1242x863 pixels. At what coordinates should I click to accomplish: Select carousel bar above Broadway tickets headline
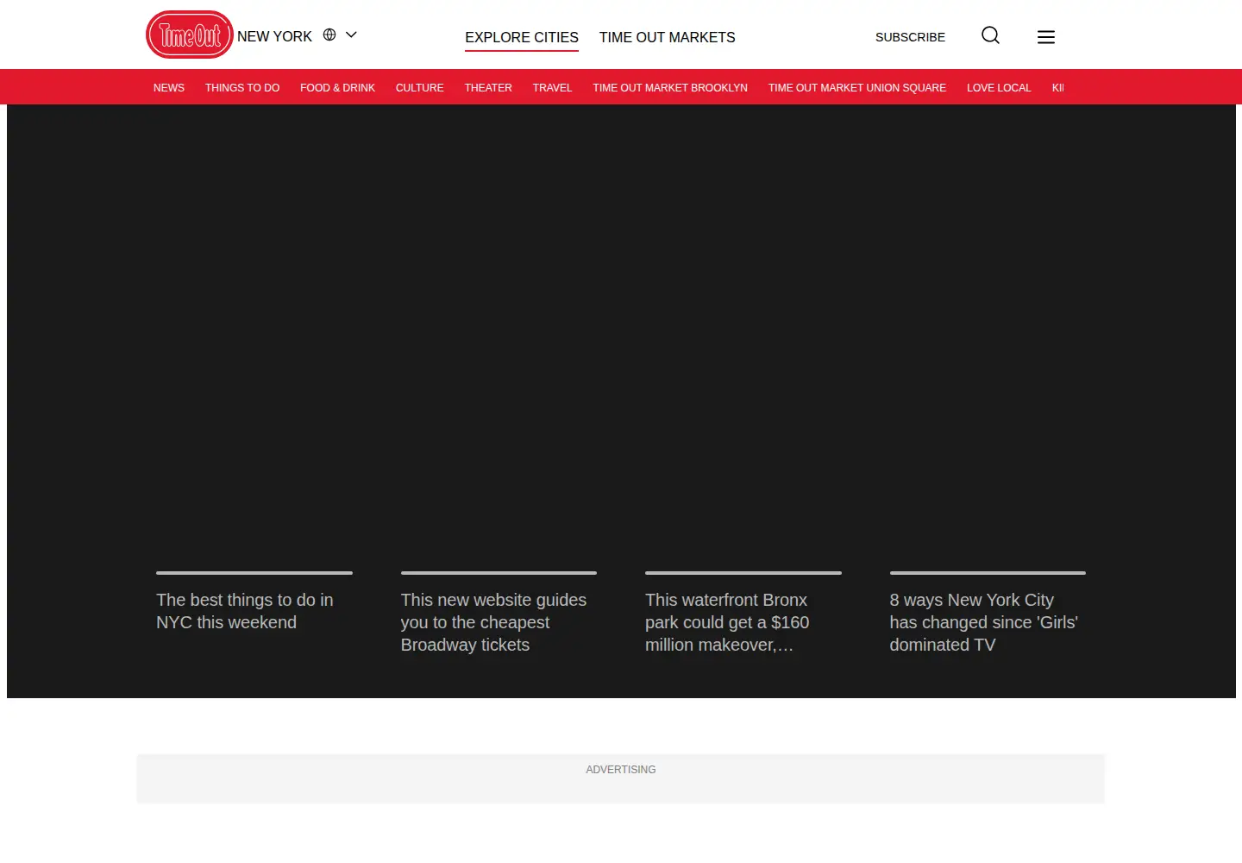coord(499,572)
